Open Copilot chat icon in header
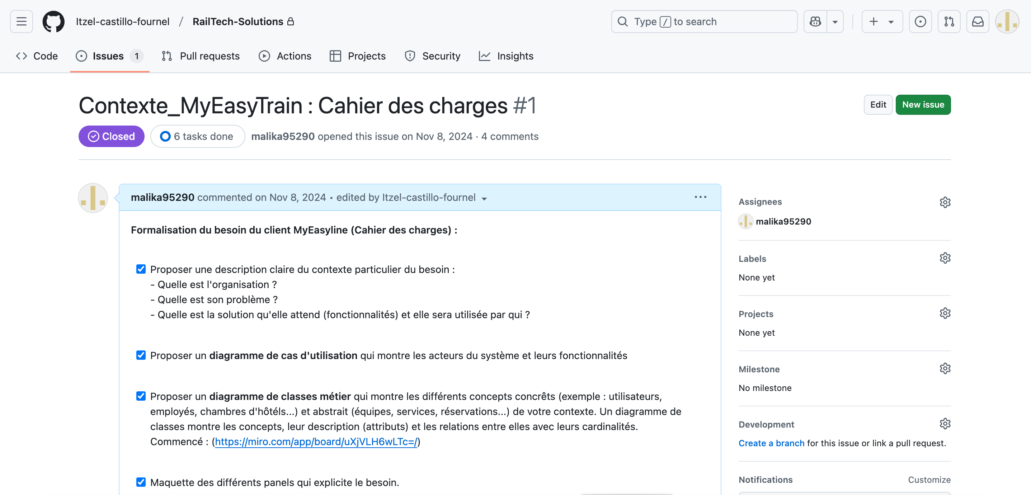The height and width of the screenshot is (495, 1031). pyautogui.click(x=815, y=22)
